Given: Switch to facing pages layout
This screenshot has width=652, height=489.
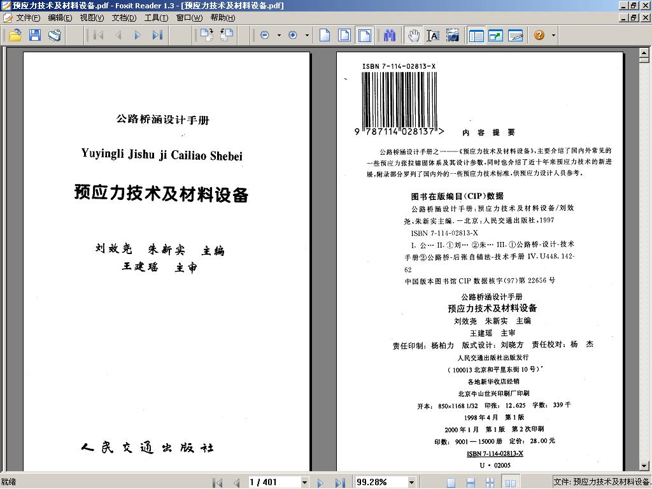Looking at the screenshot, I should coord(510,483).
